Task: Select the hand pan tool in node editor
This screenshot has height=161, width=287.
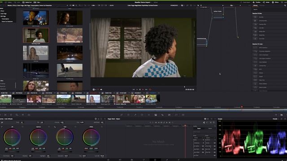Action: tap(201, 5)
